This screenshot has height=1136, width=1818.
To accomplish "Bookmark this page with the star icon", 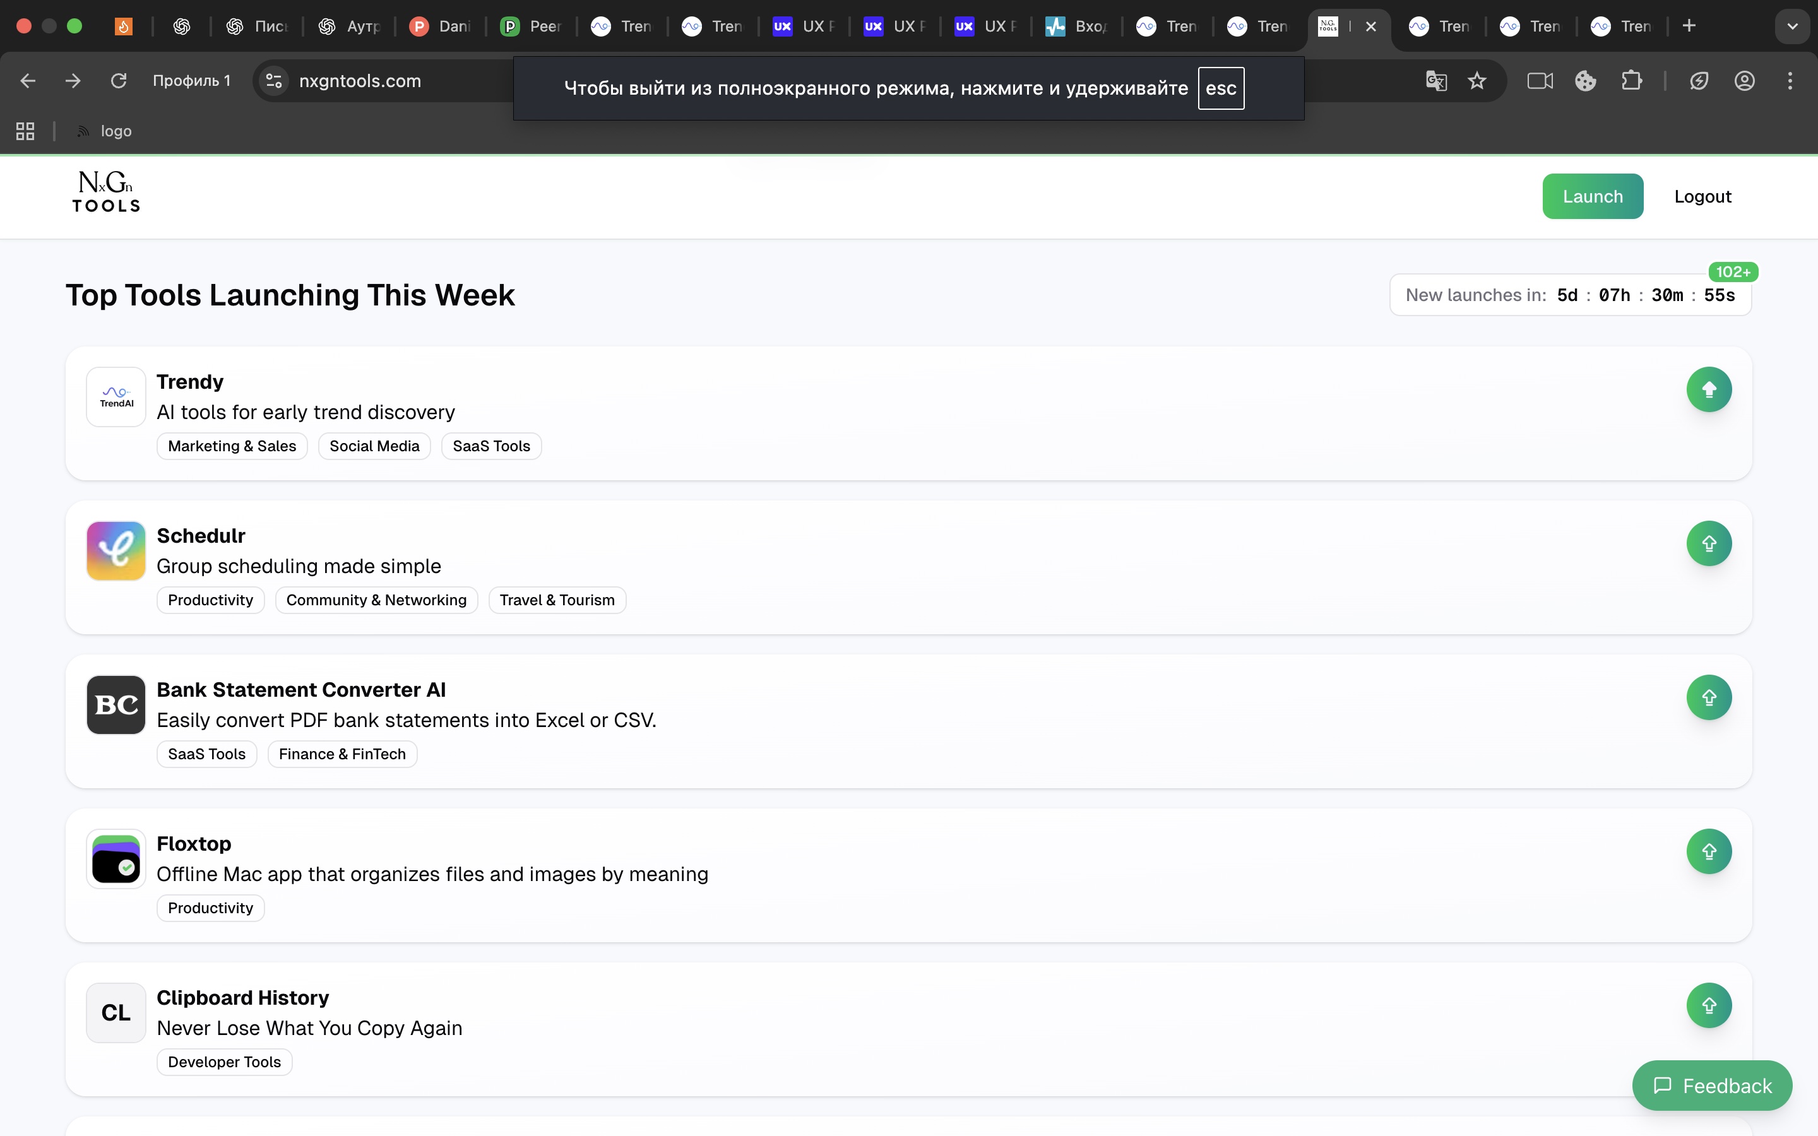I will pos(1476,80).
